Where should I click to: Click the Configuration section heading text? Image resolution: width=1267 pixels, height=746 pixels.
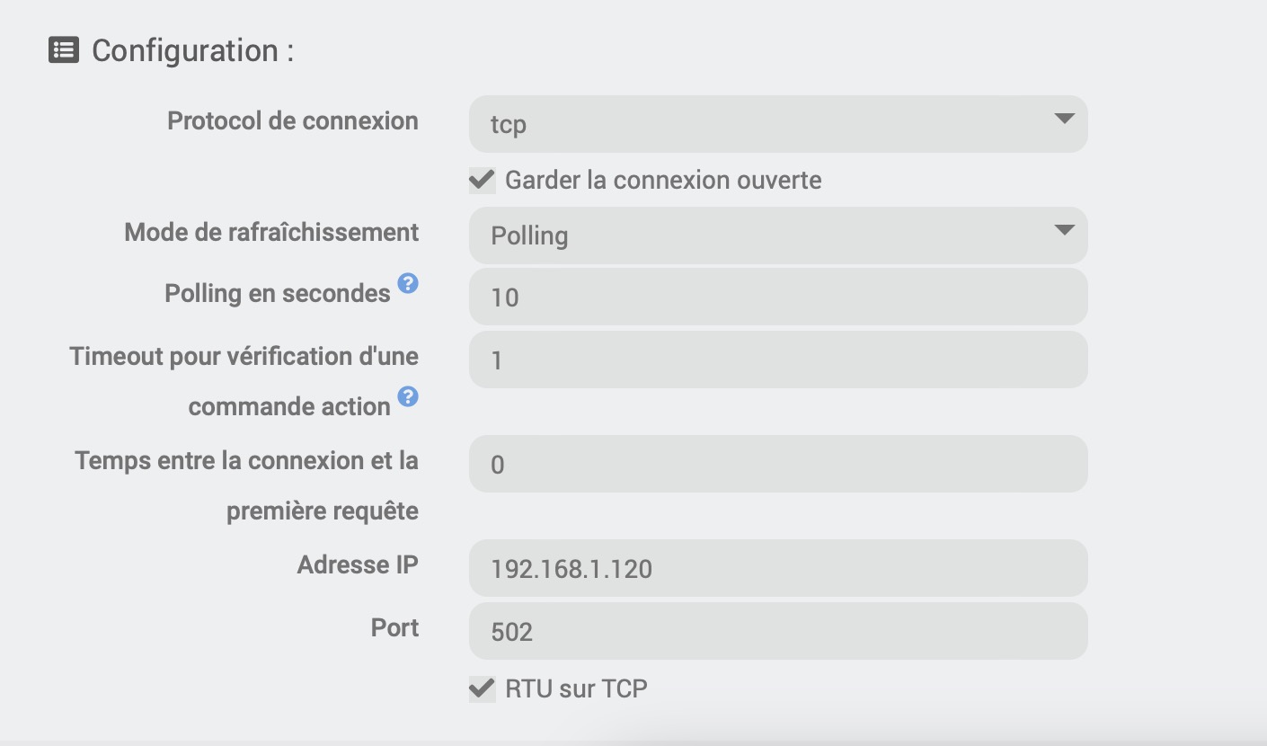point(192,51)
